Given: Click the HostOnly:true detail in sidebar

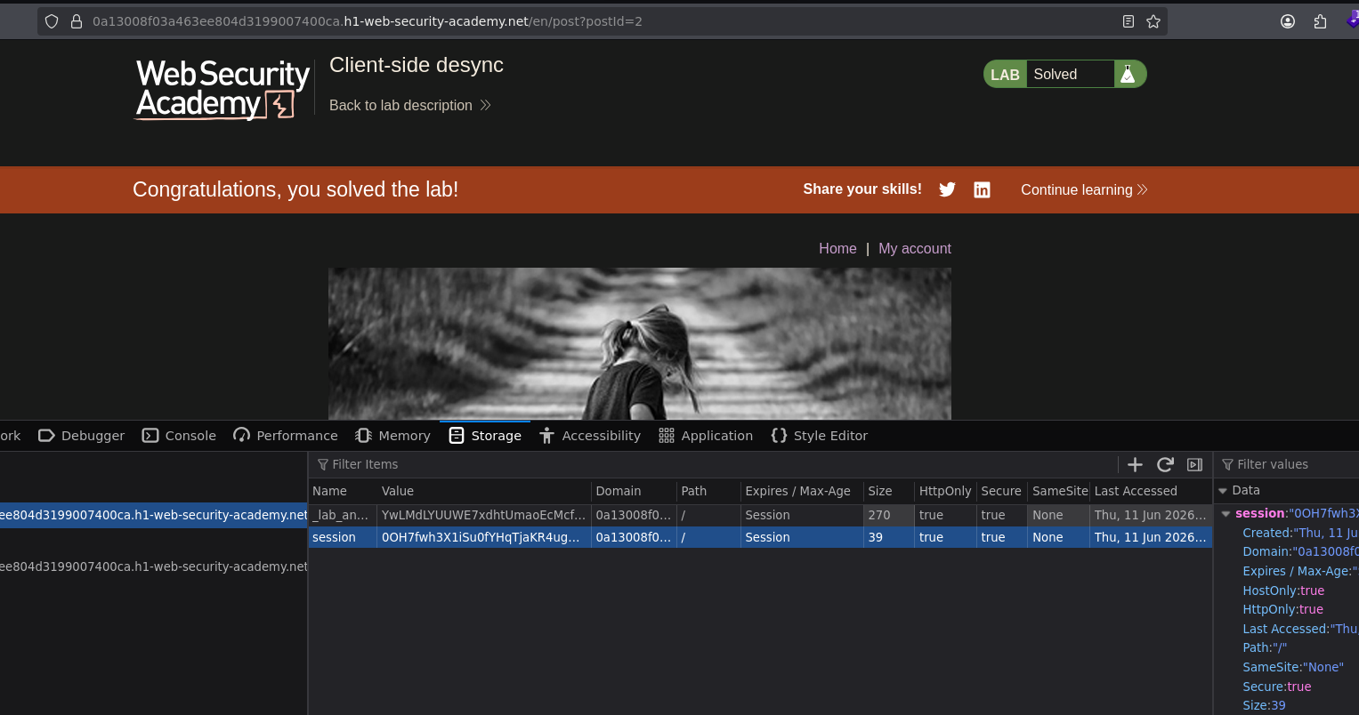Looking at the screenshot, I should point(1283,590).
